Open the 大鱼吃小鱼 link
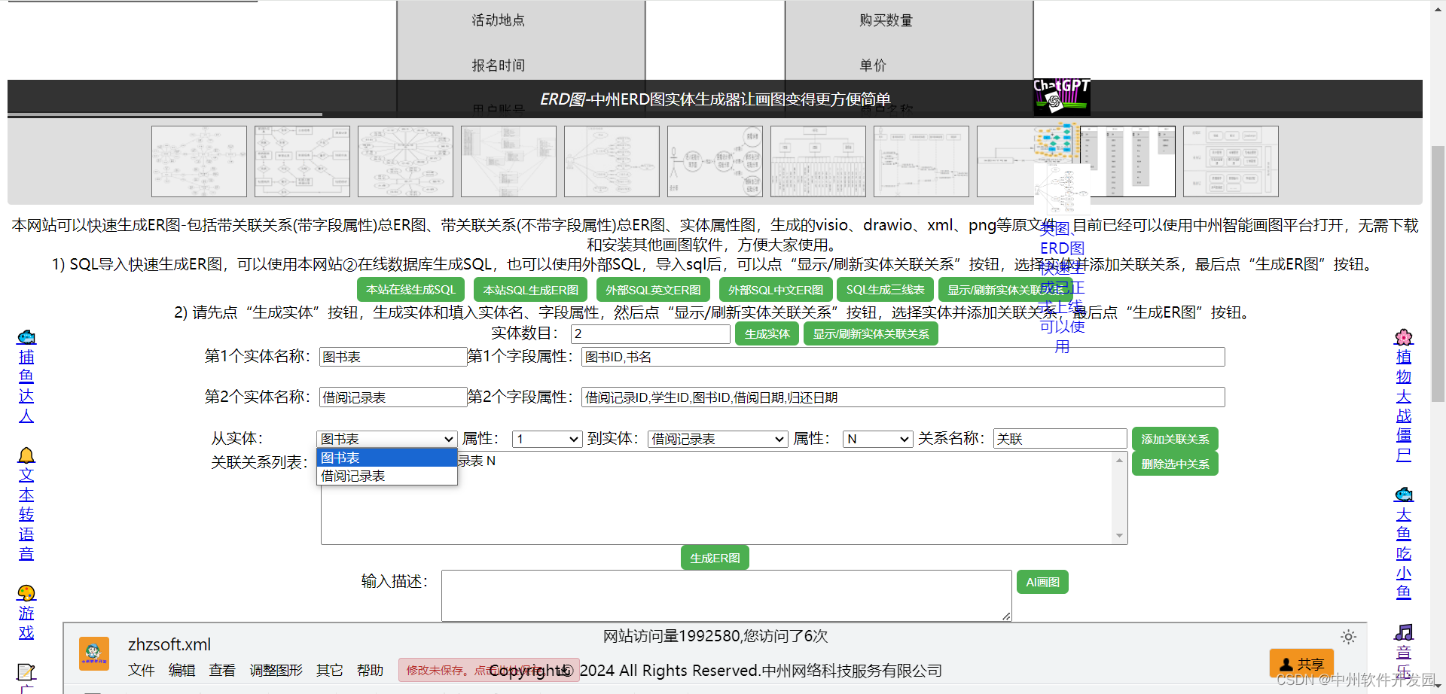The width and height of the screenshot is (1446, 694). point(1404,553)
